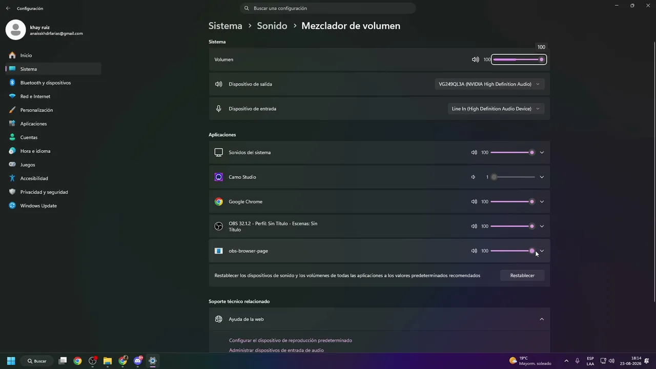Click the Sonidos del sistema monitor icon
The image size is (656, 369).
218,152
